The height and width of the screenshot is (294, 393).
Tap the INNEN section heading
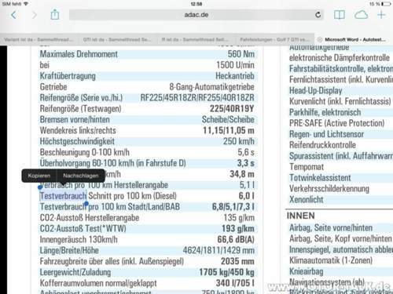301,216
